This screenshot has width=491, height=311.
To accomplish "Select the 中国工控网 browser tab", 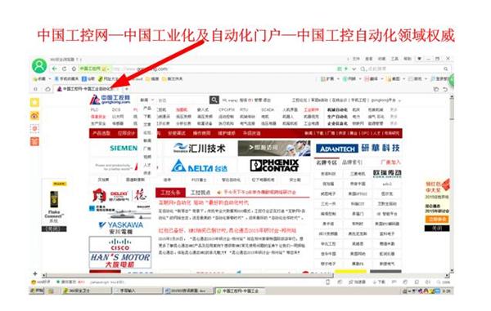I will (x=85, y=89).
